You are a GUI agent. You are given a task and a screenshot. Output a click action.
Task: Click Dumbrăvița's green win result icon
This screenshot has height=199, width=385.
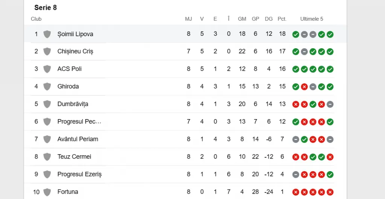point(313,104)
